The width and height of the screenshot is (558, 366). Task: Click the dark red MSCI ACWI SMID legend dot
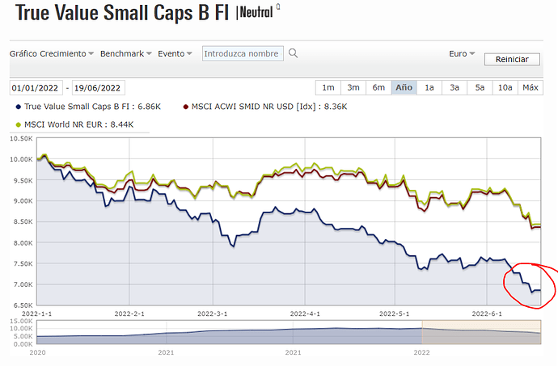click(185, 107)
